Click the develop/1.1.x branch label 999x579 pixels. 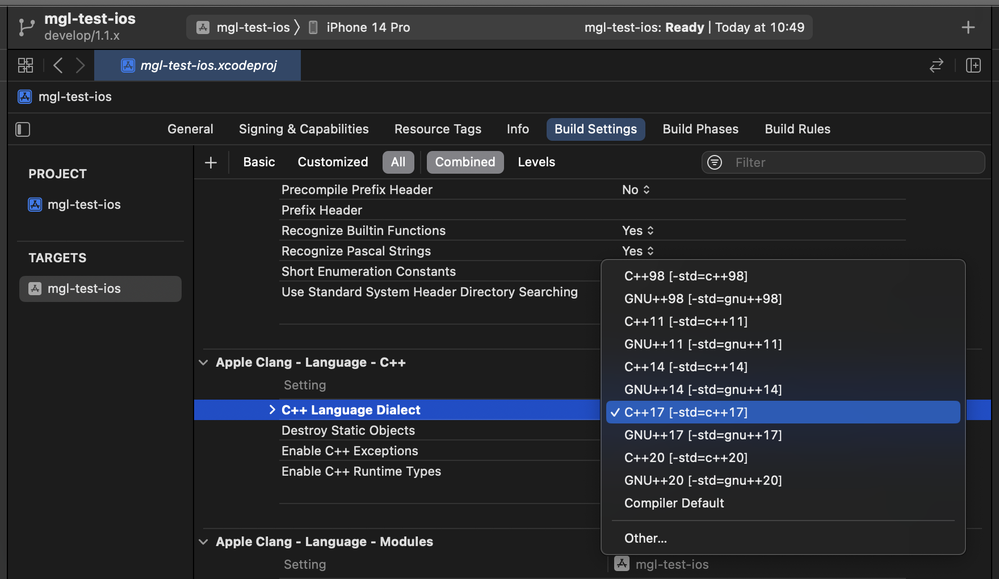[82, 35]
